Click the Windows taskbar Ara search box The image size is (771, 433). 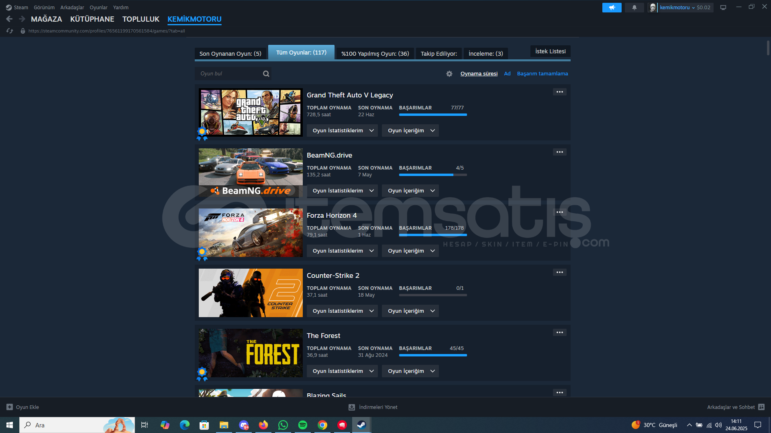(x=77, y=425)
